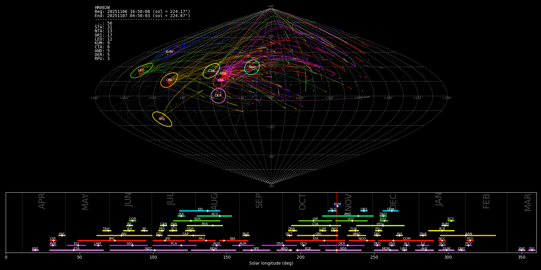
Task: Click the 'KUM: 9' legend entry
Action: (102, 43)
